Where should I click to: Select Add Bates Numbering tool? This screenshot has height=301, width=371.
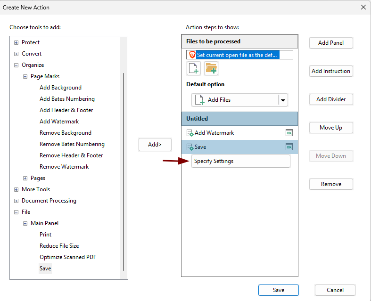click(x=67, y=99)
